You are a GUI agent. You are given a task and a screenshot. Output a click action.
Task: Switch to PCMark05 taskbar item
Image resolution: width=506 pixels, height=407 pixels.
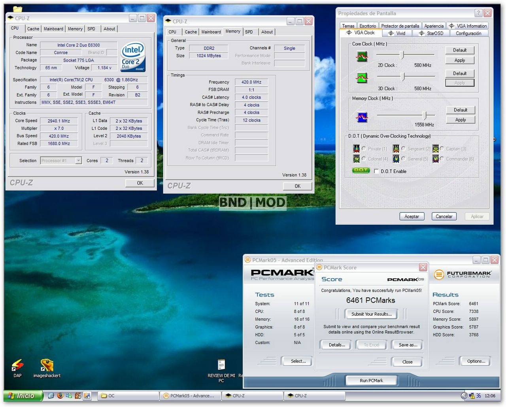click(x=190, y=396)
